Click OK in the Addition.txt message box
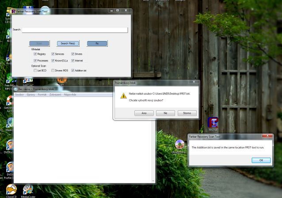 (x=261, y=160)
